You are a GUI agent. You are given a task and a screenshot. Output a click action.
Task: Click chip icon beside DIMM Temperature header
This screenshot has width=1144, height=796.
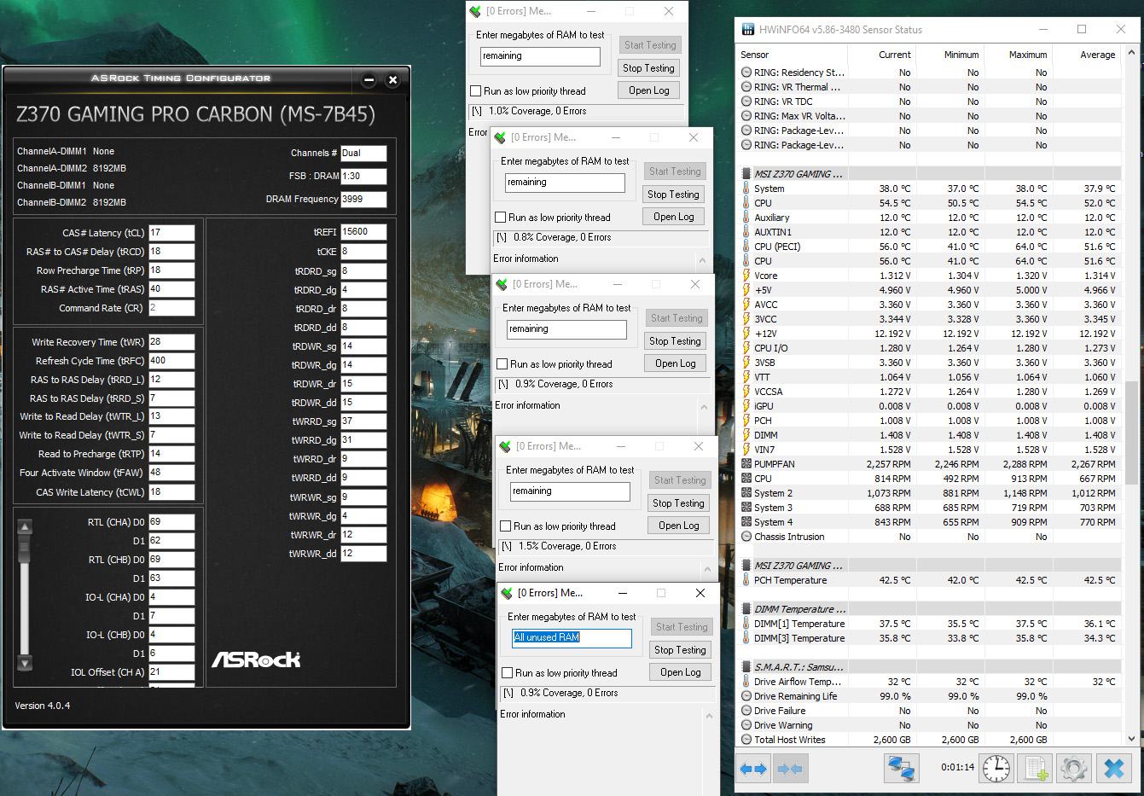746,609
